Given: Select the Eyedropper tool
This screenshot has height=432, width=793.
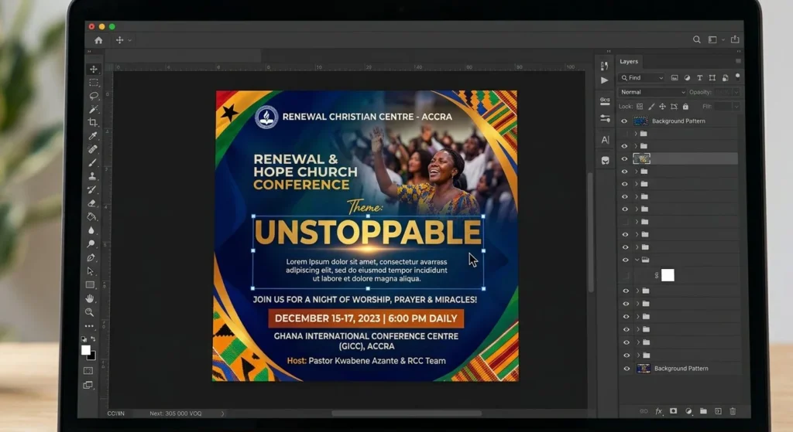Looking at the screenshot, I should tap(93, 136).
